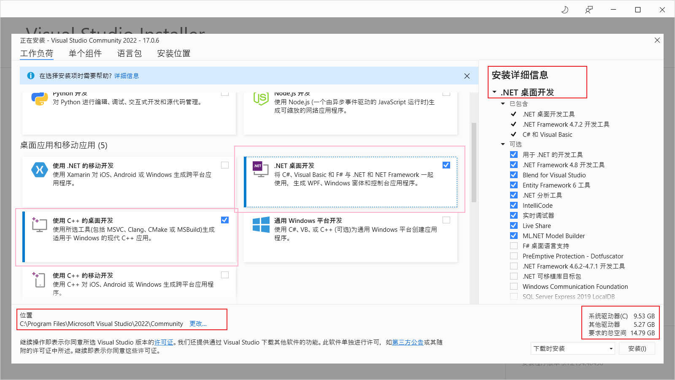The height and width of the screenshot is (380, 675).
Task: Click the 系统驱动器(C) 9.53 GB text
Action: click(622, 316)
